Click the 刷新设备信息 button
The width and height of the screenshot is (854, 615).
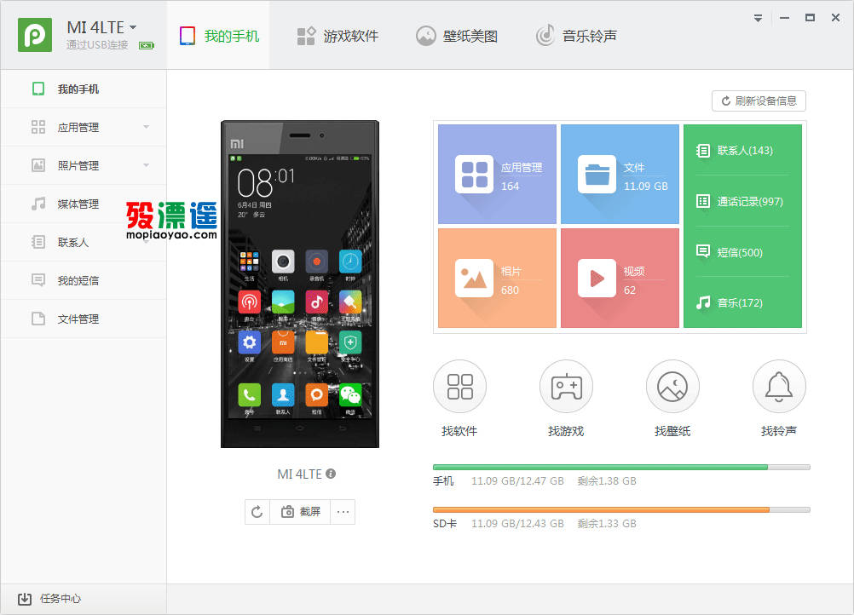[759, 101]
